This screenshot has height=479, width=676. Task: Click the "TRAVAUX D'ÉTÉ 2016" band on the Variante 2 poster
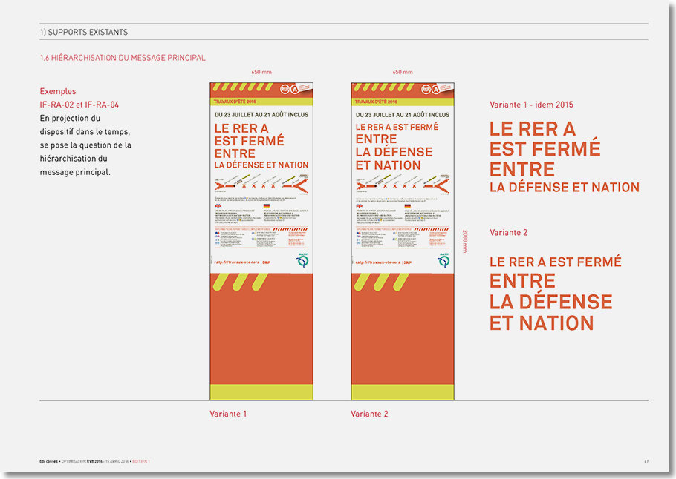coord(403,102)
